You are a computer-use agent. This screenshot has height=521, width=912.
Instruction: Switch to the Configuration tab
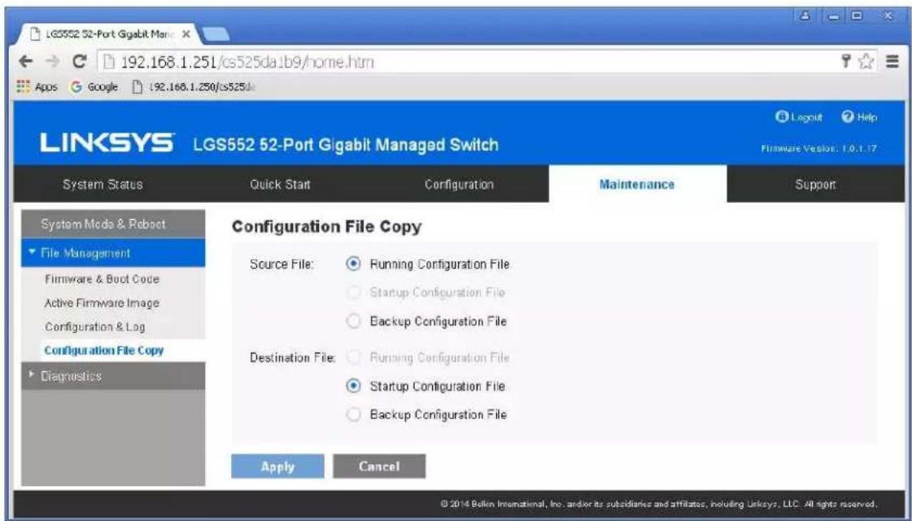click(459, 184)
